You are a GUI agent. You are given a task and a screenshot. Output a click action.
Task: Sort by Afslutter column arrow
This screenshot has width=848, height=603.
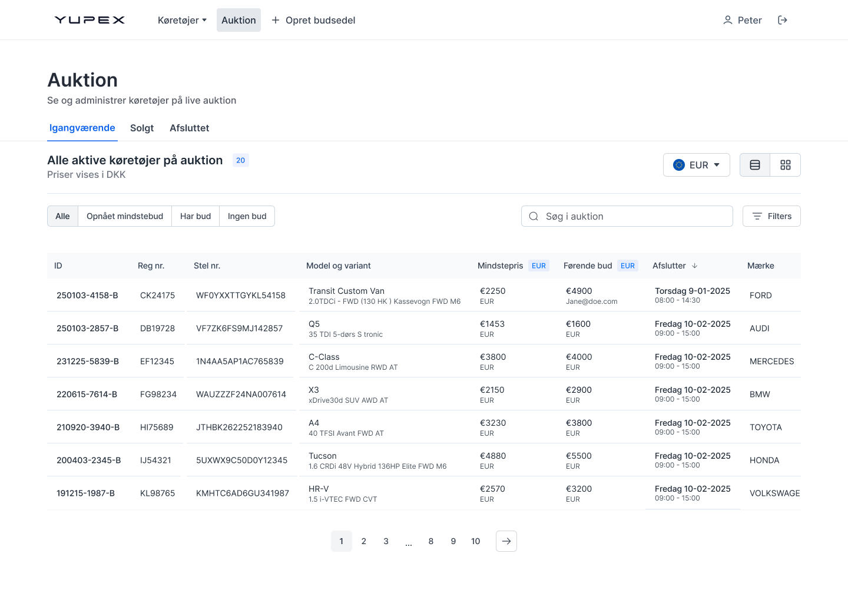695,266
